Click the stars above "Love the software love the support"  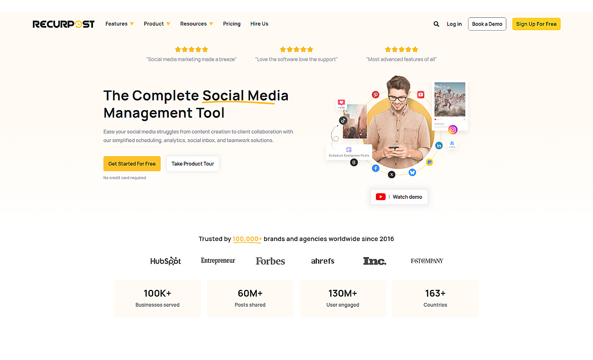point(296,49)
